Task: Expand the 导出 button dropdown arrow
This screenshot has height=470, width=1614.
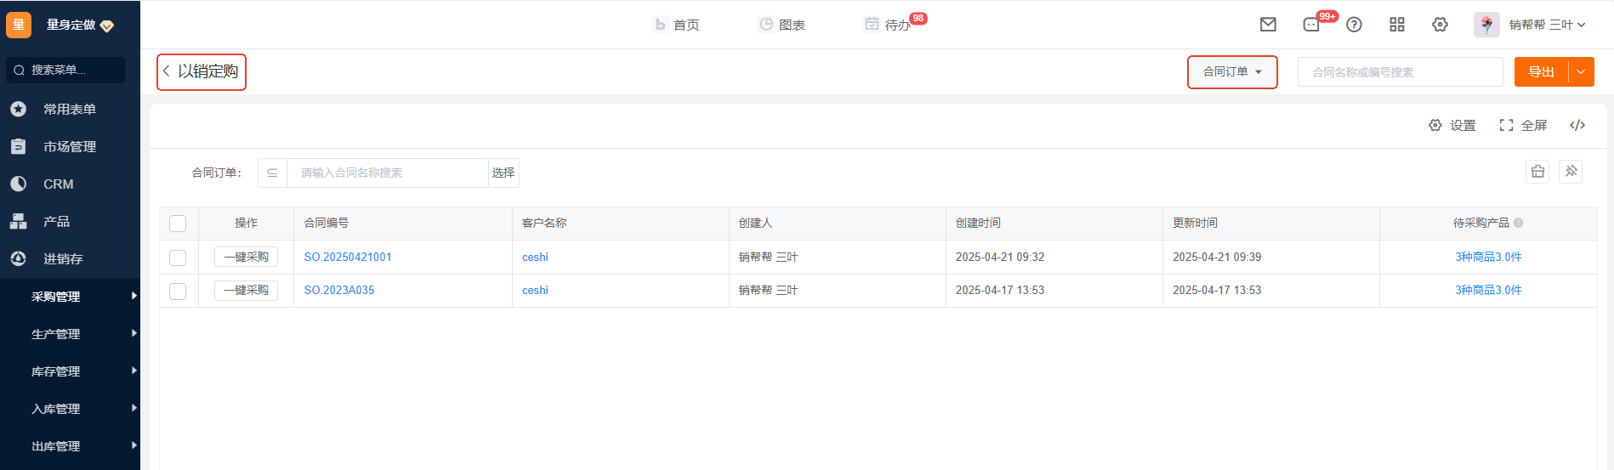Action: pos(1581,72)
